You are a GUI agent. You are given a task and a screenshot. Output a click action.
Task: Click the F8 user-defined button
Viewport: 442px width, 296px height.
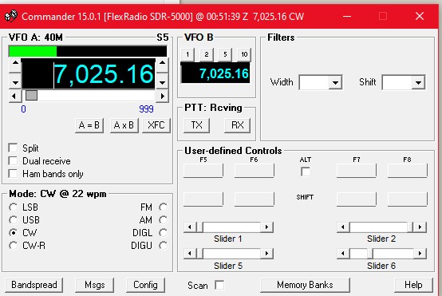[x=408, y=171]
